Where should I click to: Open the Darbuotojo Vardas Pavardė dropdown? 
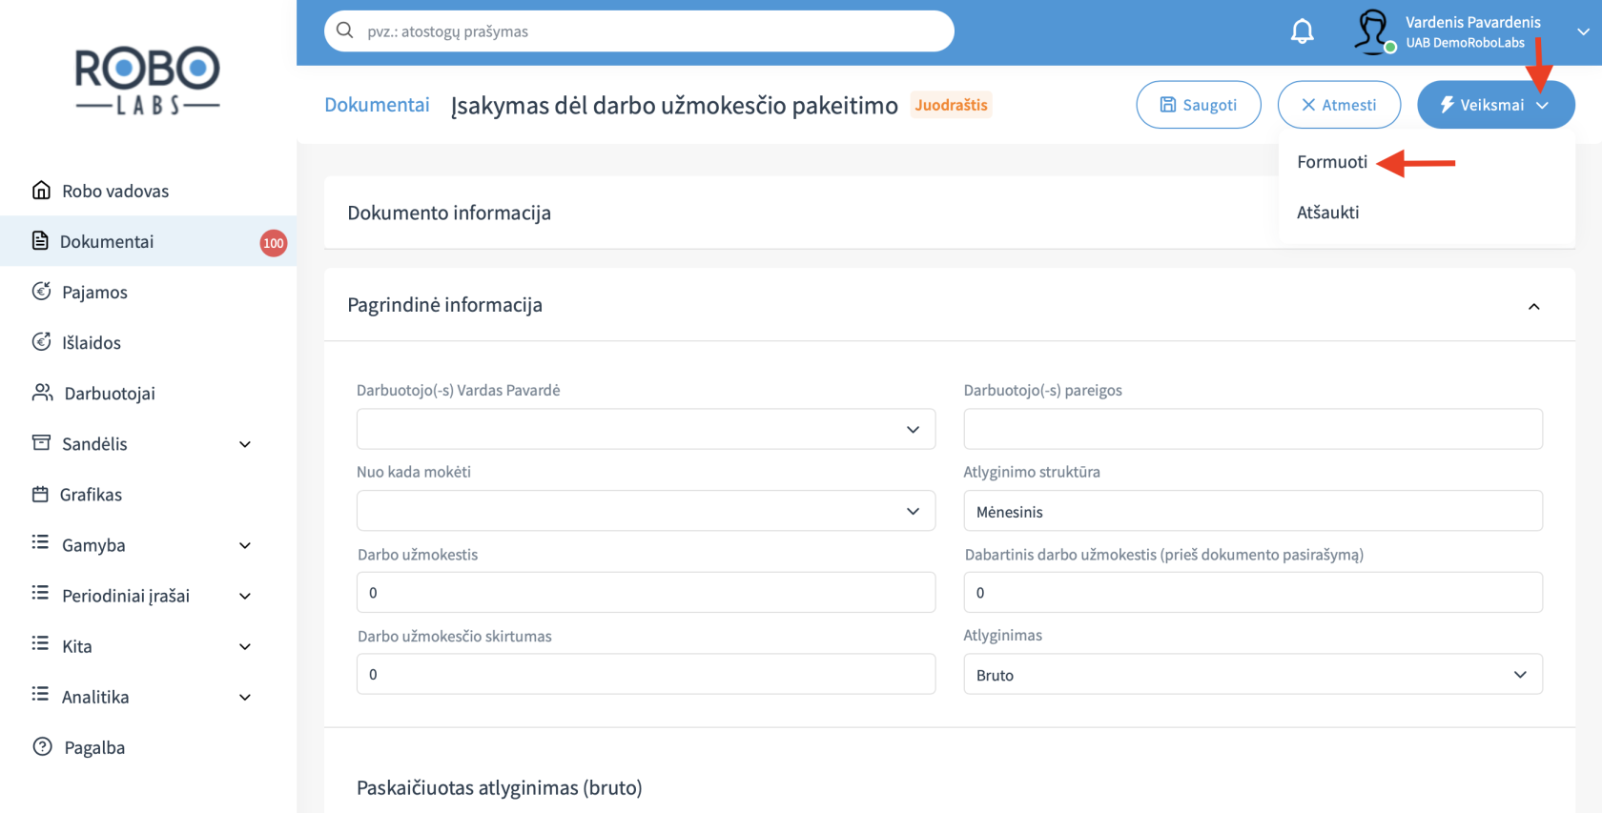tap(646, 429)
